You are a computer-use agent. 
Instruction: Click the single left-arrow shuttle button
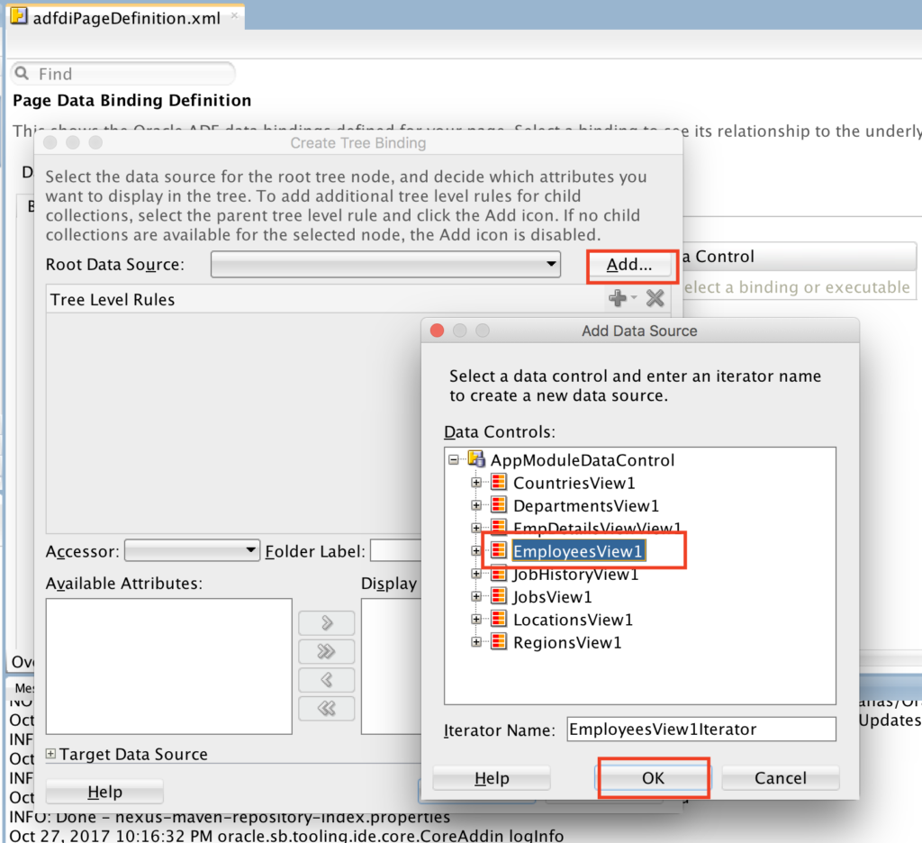pos(326,680)
